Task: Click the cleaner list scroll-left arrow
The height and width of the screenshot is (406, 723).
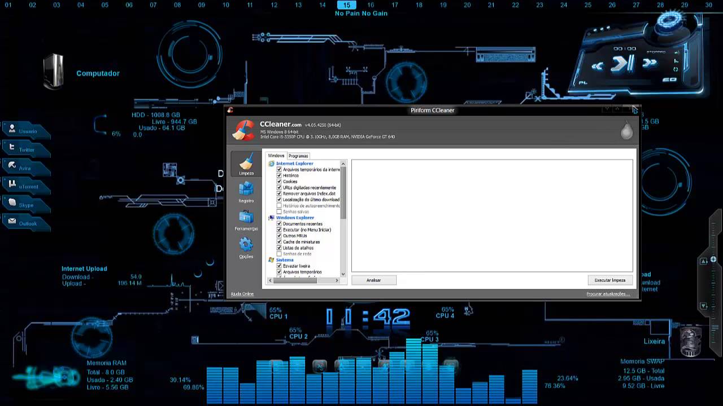Action: (x=270, y=280)
